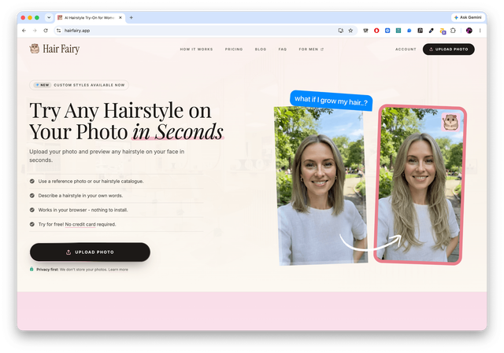Click Upload Photo button in header

[448, 49]
